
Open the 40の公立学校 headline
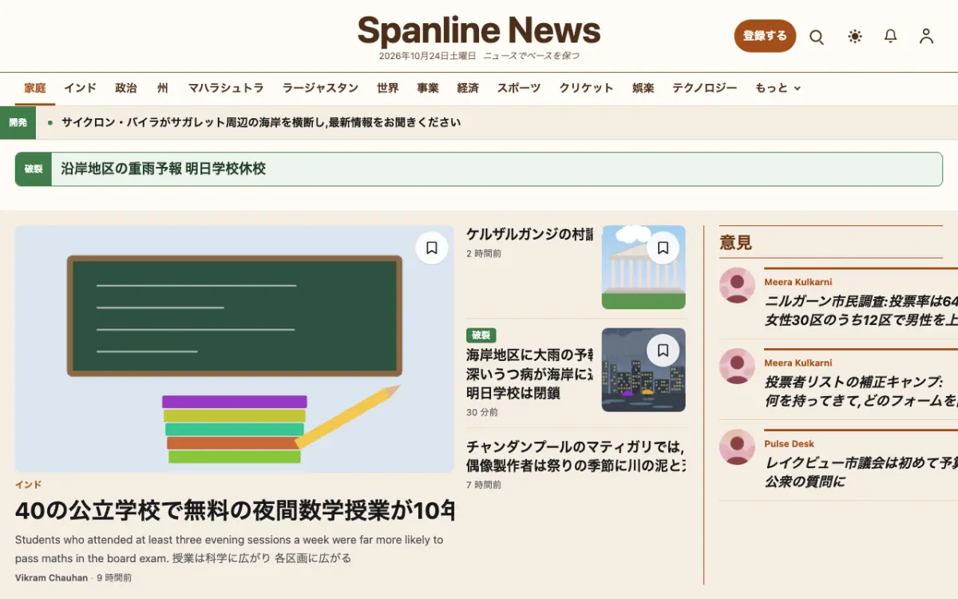(235, 510)
